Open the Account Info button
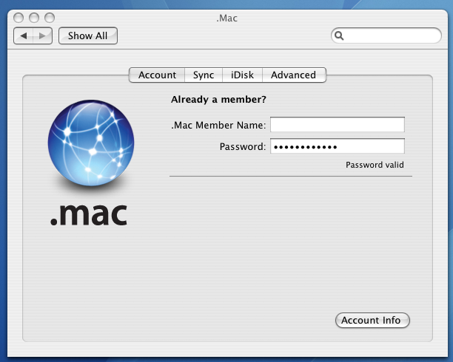 (372, 320)
